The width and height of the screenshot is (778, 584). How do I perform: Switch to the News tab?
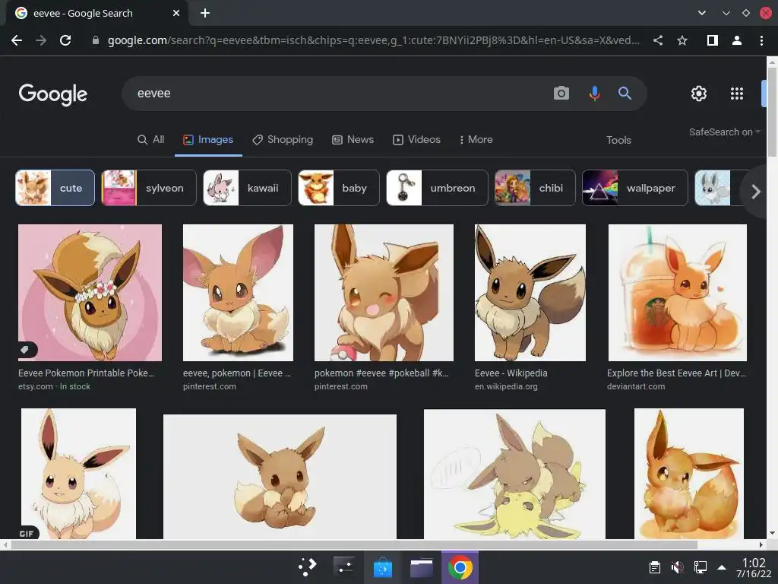tap(353, 140)
